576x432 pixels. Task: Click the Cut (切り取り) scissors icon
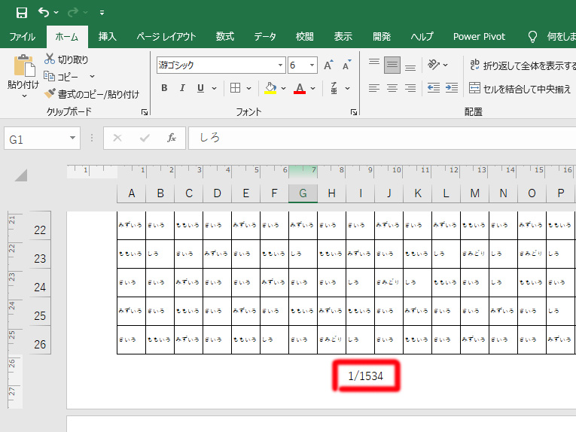point(50,59)
